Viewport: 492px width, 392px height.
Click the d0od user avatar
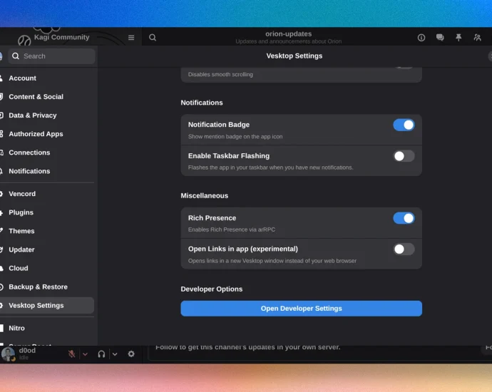(8, 354)
